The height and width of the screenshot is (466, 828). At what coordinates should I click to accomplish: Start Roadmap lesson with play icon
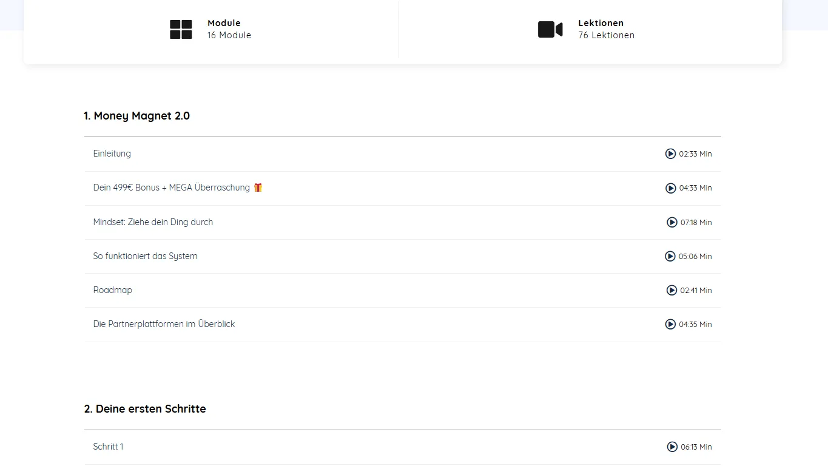coord(671,290)
